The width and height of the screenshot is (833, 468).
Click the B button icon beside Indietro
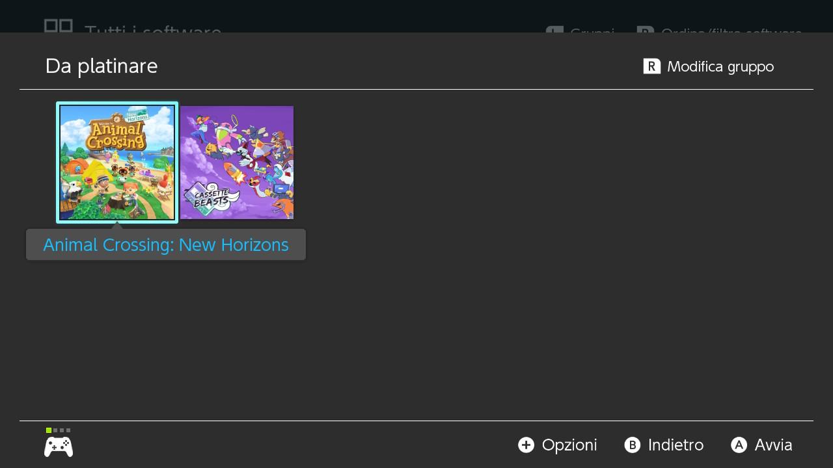pos(632,445)
